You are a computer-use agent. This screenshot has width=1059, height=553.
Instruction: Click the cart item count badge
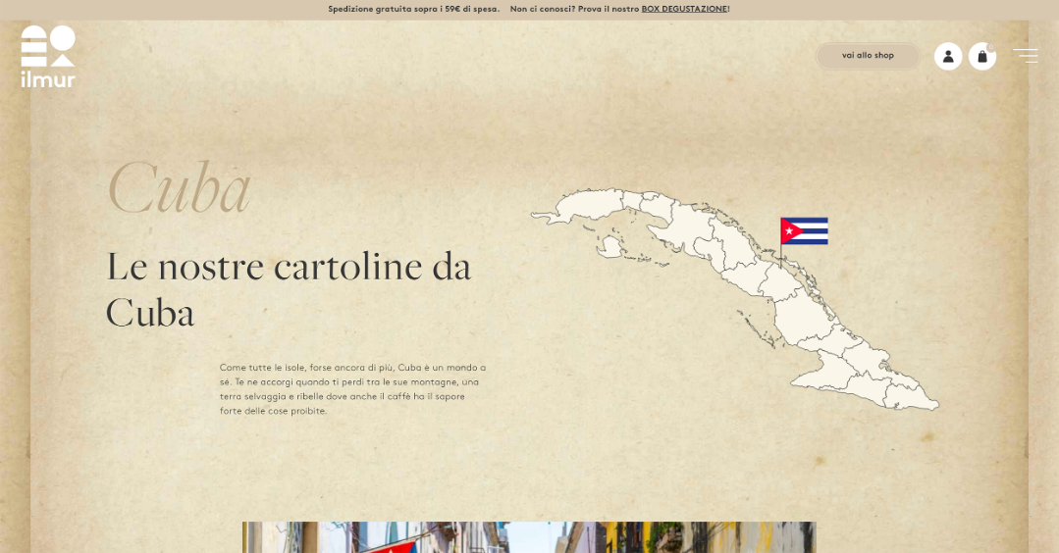click(x=991, y=46)
